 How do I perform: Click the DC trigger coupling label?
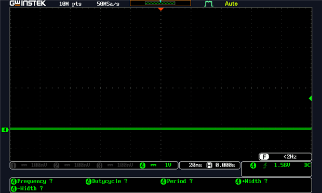click(307, 165)
